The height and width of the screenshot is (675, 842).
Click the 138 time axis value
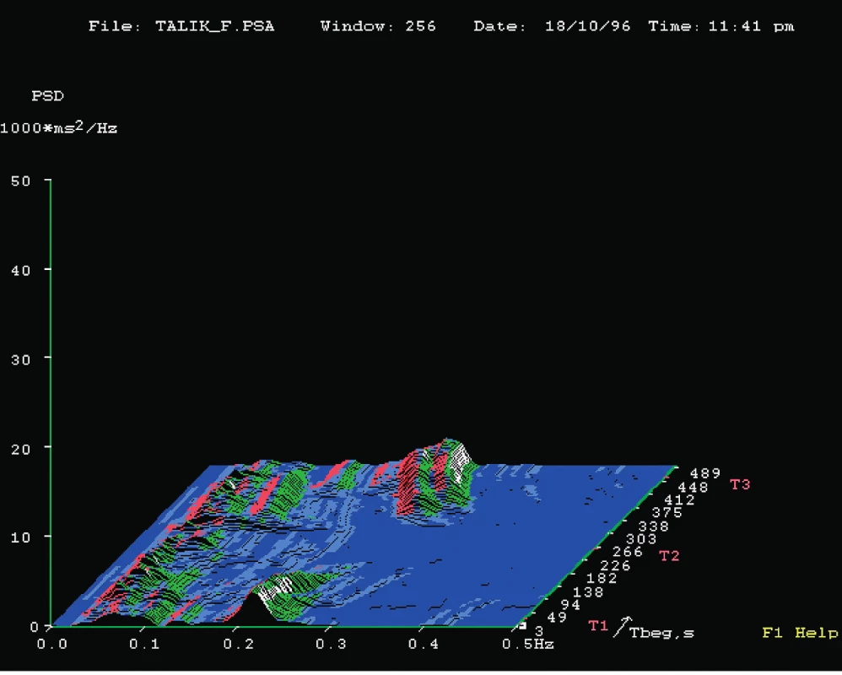pos(589,592)
